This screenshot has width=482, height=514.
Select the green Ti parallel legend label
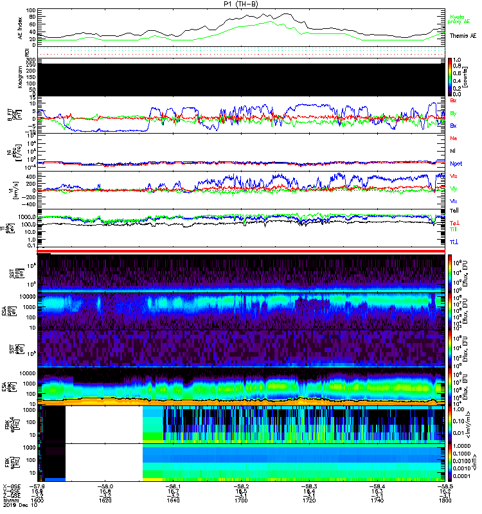pyautogui.click(x=453, y=229)
